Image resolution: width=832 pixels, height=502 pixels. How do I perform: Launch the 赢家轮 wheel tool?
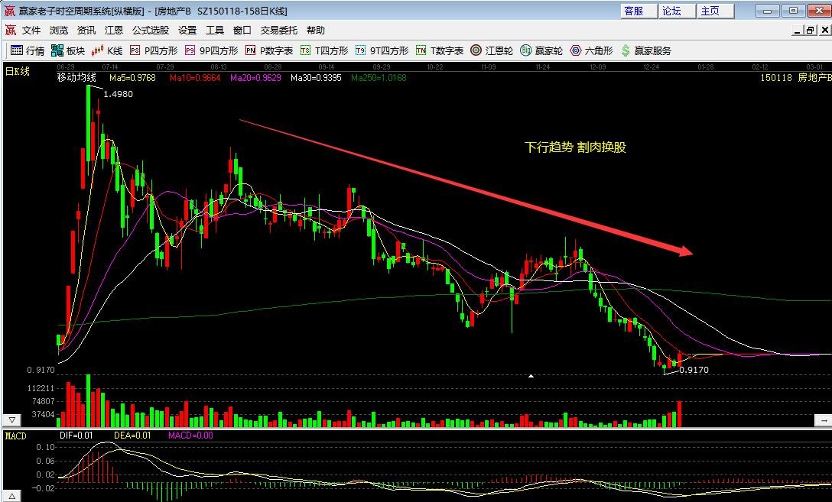[x=541, y=51]
